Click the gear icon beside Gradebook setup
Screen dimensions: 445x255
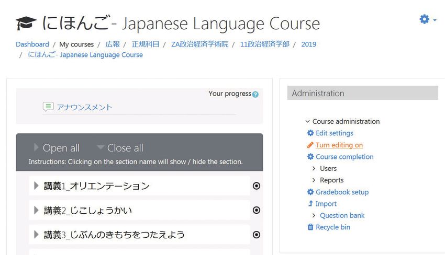[310, 192]
